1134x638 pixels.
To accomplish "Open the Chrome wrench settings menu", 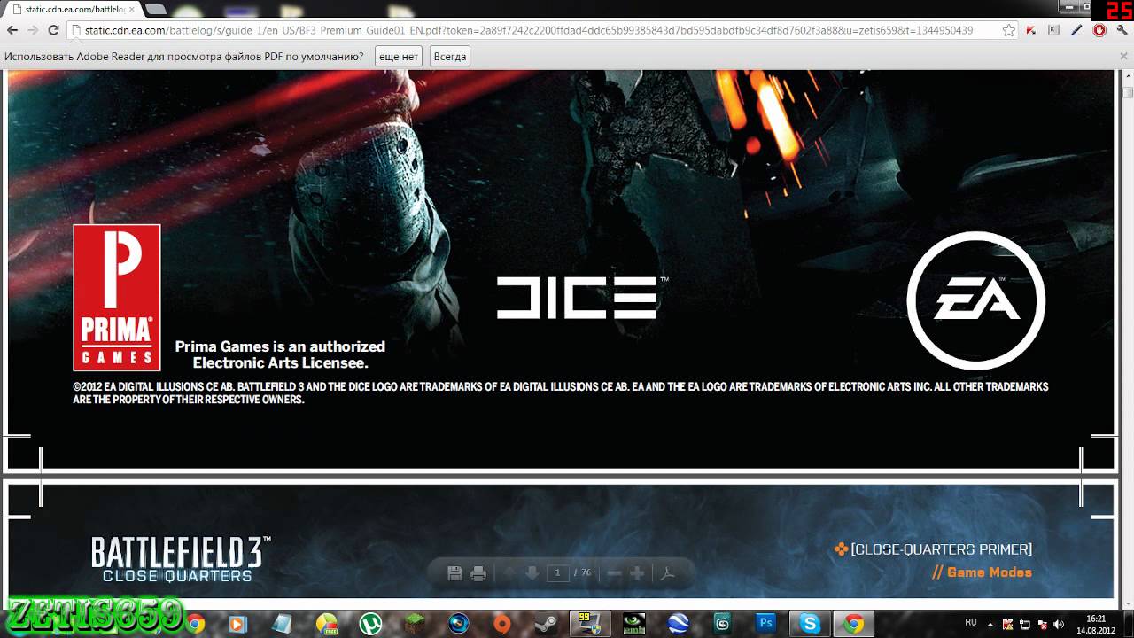I will tap(1122, 30).
